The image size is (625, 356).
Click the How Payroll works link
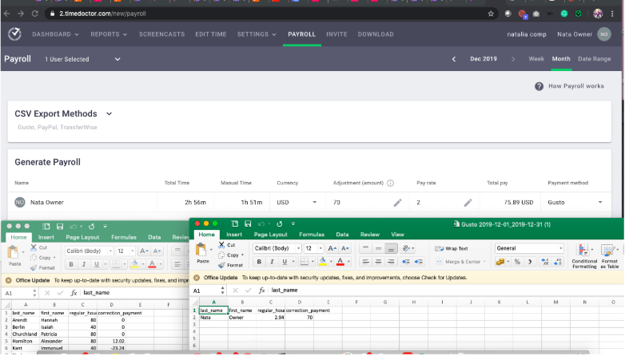coord(576,86)
